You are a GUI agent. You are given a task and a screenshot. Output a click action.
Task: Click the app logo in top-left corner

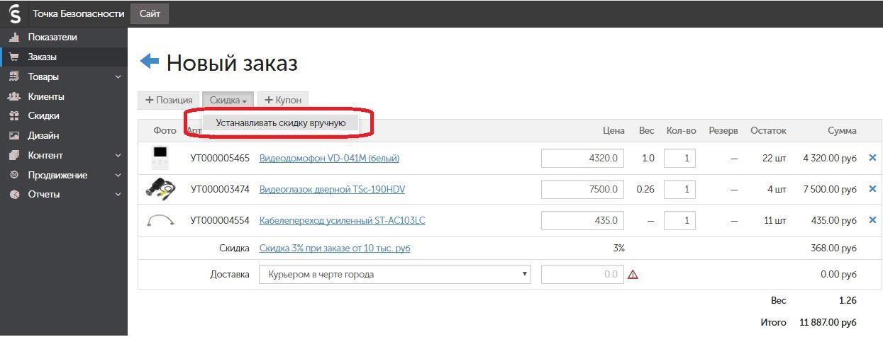click(13, 13)
